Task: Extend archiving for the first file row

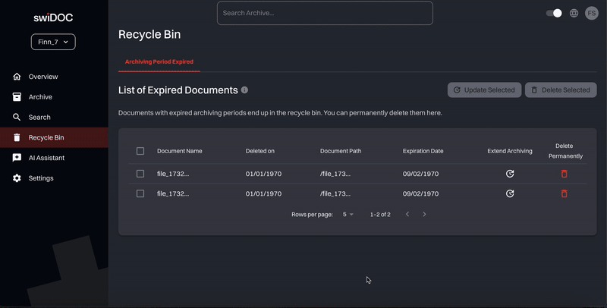Action: click(x=510, y=174)
